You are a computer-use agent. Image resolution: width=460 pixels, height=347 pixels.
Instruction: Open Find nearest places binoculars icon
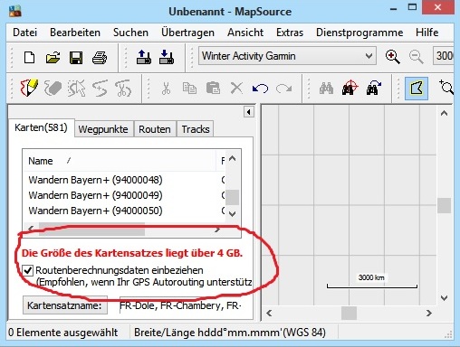(x=350, y=89)
